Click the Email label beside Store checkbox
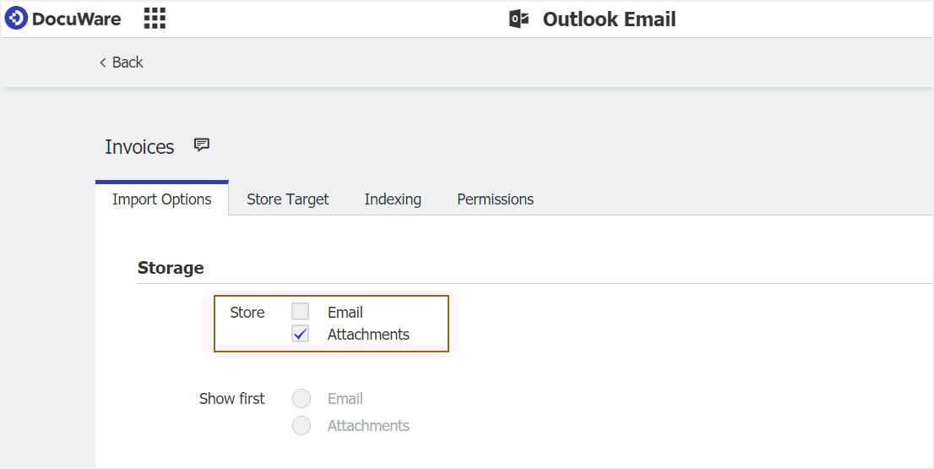This screenshot has width=934, height=469. pyautogui.click(x=345, y=313)
